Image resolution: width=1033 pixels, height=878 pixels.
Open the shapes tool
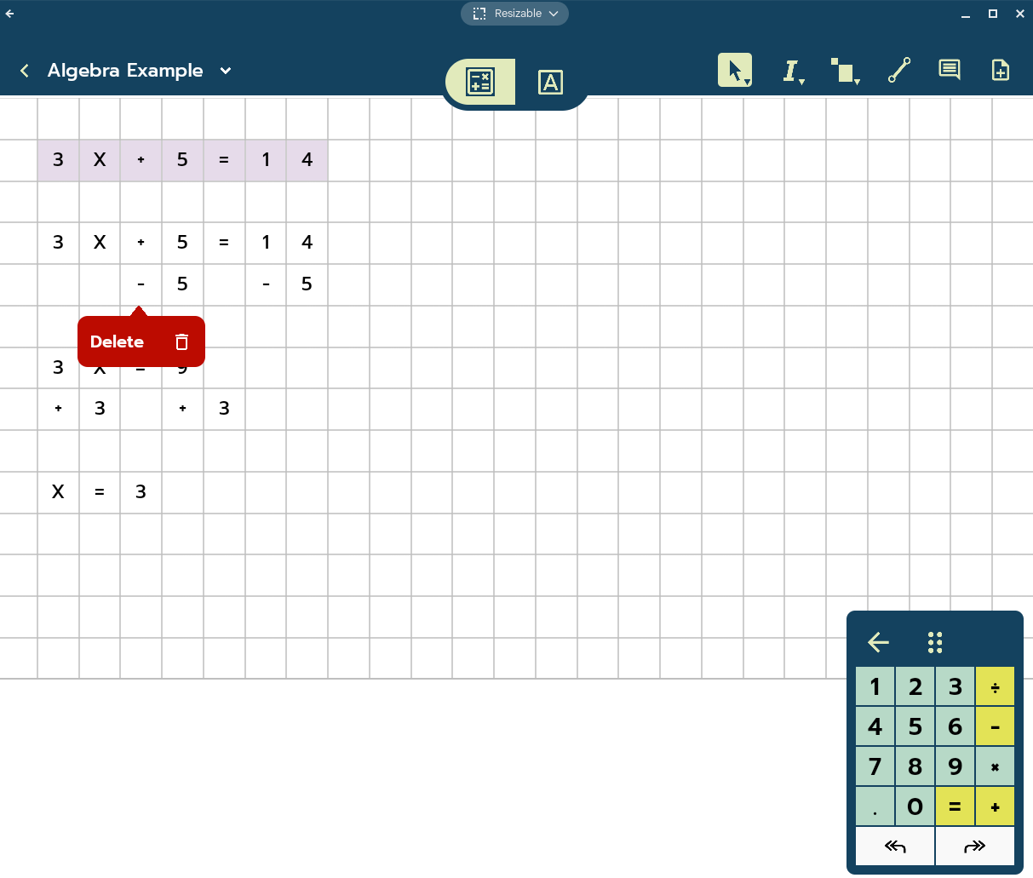[x=843, y=71]
